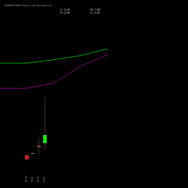Select the low value 'L: 2.20'
Screen dimensions: 188x188
coord(95,13)
